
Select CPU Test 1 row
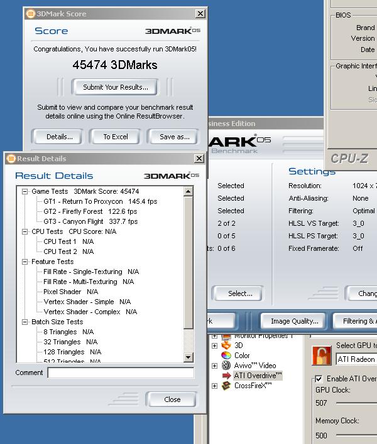[x=68, y=241]
